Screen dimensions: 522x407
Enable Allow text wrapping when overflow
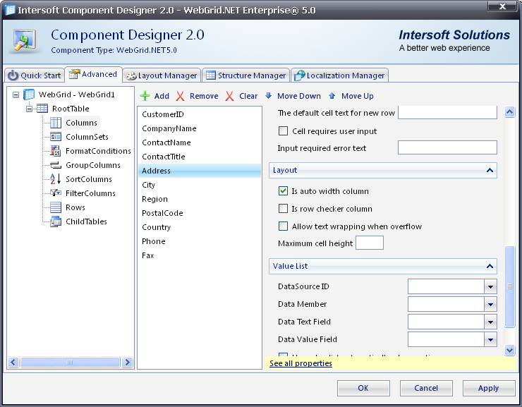283,226
